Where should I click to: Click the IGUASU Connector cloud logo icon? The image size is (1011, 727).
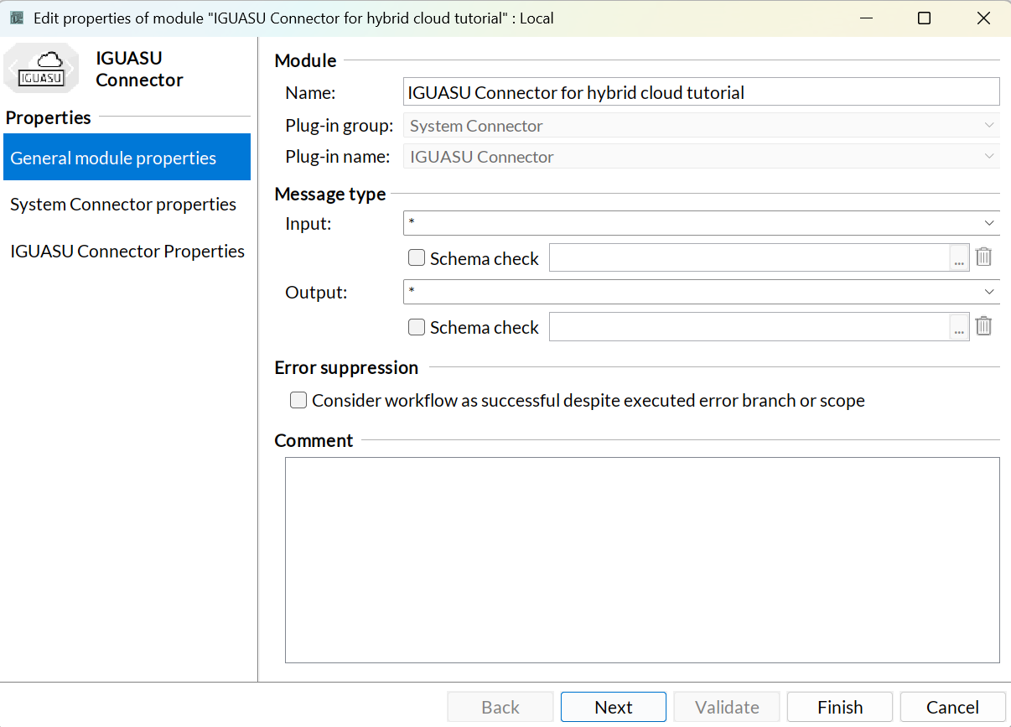(42, 68)
